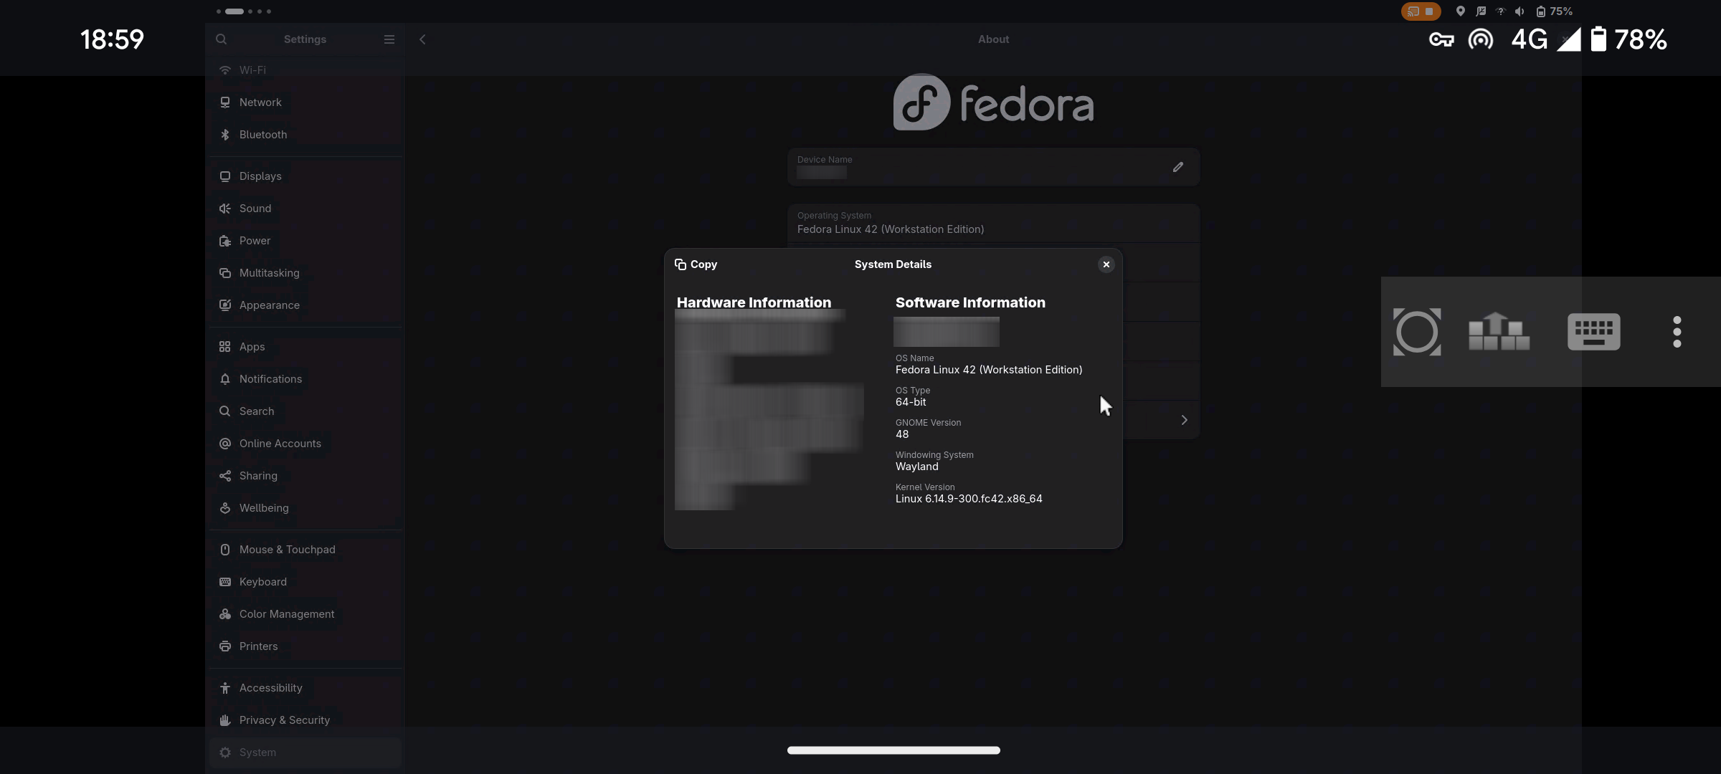1721x774 pixels.
Task: Expand the row with the right chevron
Action: tap(1185, 420)
